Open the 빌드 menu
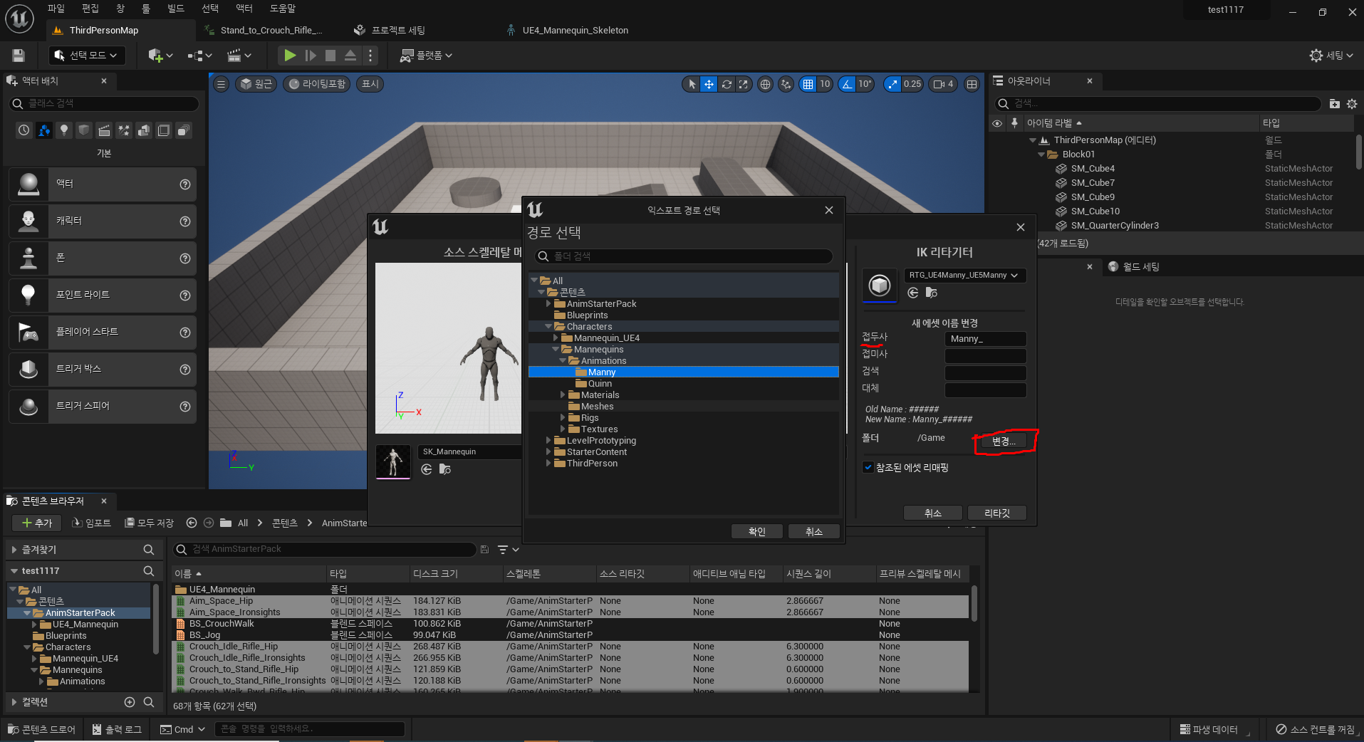1364x742 pixels. [x=176, y=9]
